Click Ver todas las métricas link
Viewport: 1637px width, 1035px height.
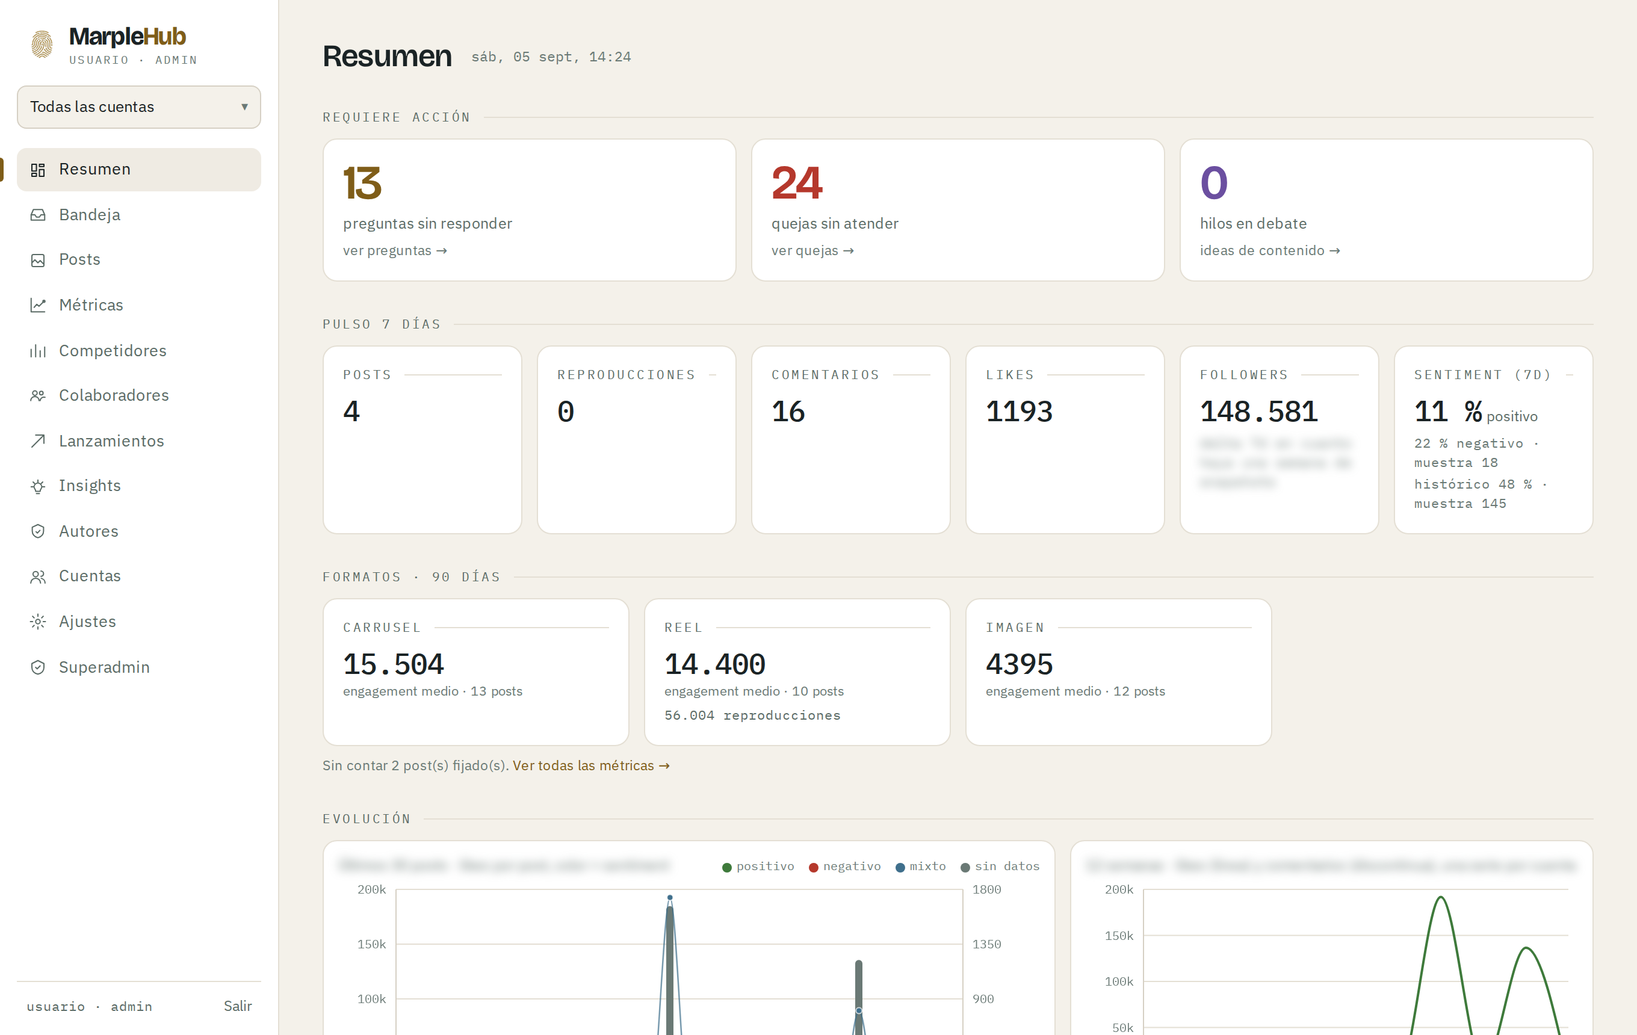coord(591,765)
